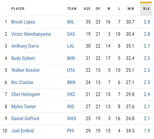Screen dimensions: 154x139
Task: Open Myles Turner profile link
Action: point(24,106)
